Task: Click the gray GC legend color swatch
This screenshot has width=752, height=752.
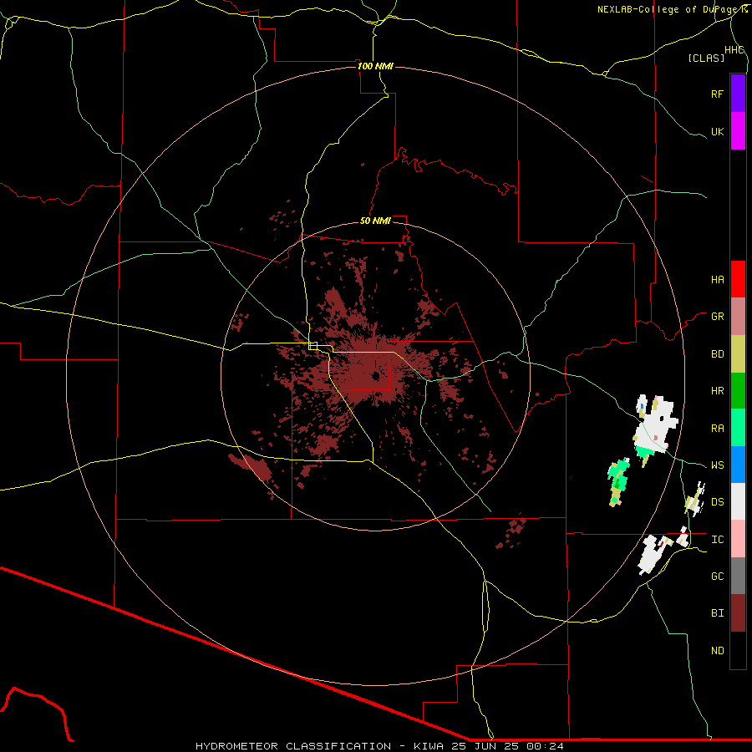Action: (738, 576)
